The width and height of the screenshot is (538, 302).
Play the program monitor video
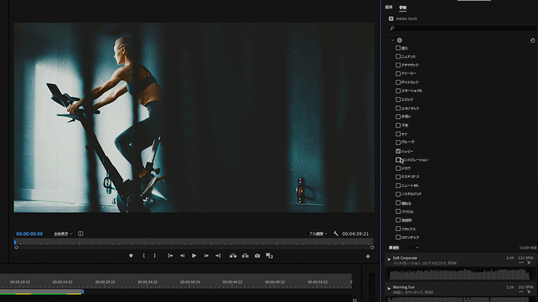(x=194, y=256)
